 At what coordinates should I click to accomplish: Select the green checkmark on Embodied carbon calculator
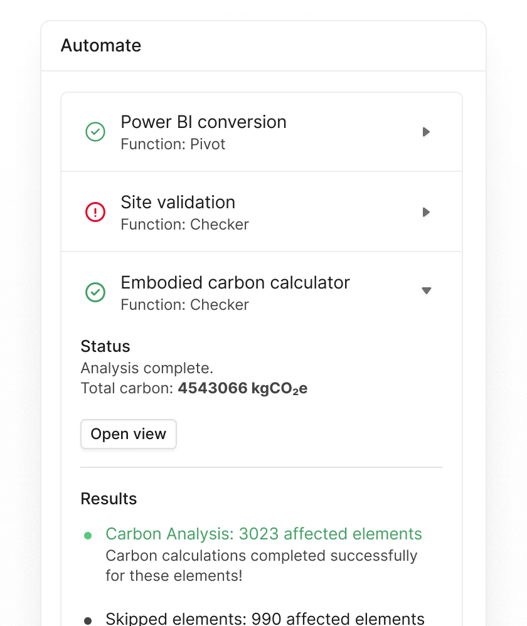[x=95, y=292]
